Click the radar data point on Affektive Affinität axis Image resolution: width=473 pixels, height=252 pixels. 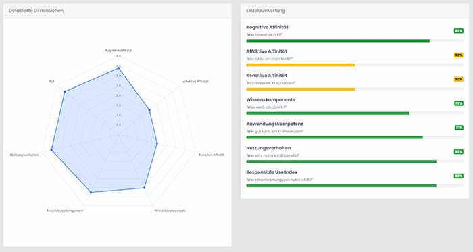pos(149,110)
